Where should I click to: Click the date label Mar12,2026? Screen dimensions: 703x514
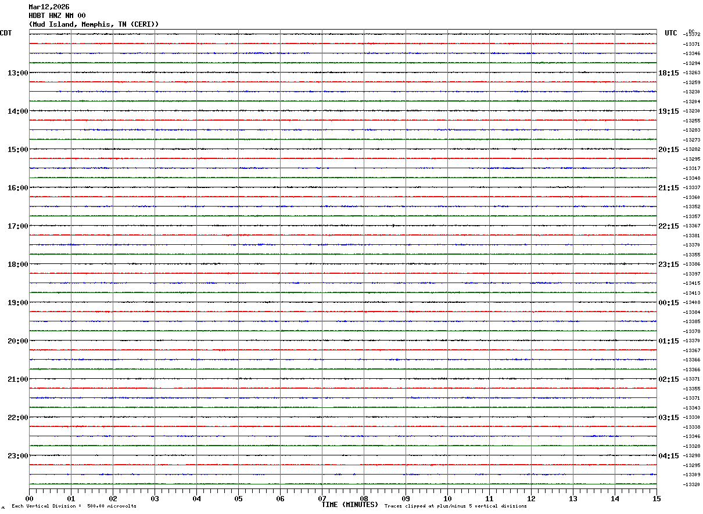[x=49, y=7]
